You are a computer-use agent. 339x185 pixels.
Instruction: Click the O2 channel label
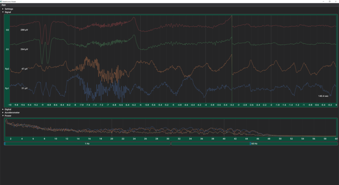pyautogui.click(x=7, y=30)
